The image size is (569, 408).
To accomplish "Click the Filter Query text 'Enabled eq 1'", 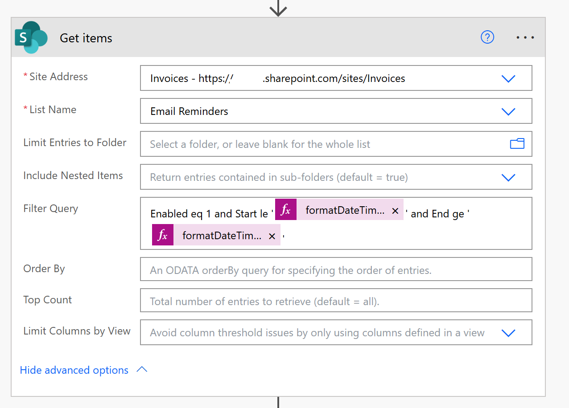I will coord(177,214).
